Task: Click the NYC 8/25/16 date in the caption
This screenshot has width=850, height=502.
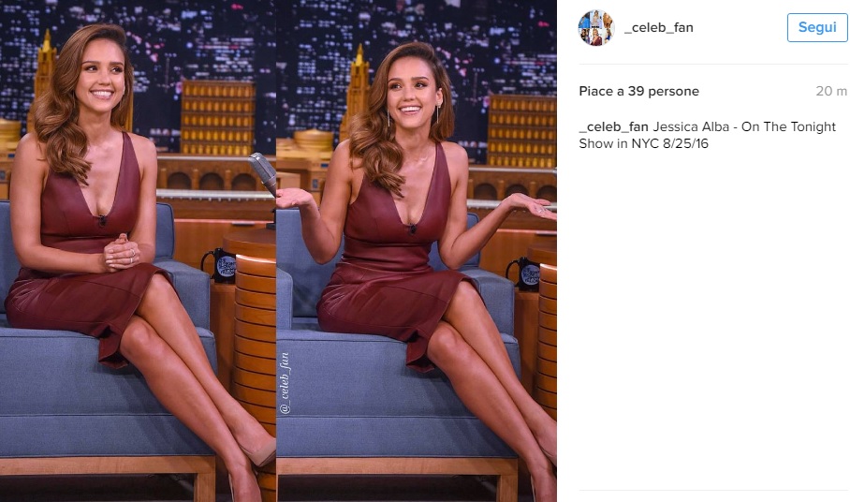Action: (669, 143)
